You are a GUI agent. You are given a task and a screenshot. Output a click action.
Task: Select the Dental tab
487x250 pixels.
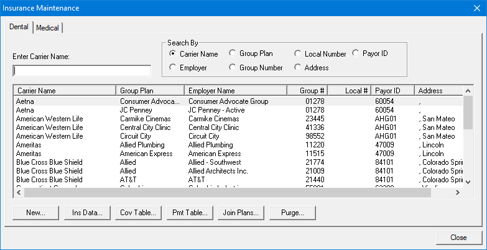click(18, 27)
